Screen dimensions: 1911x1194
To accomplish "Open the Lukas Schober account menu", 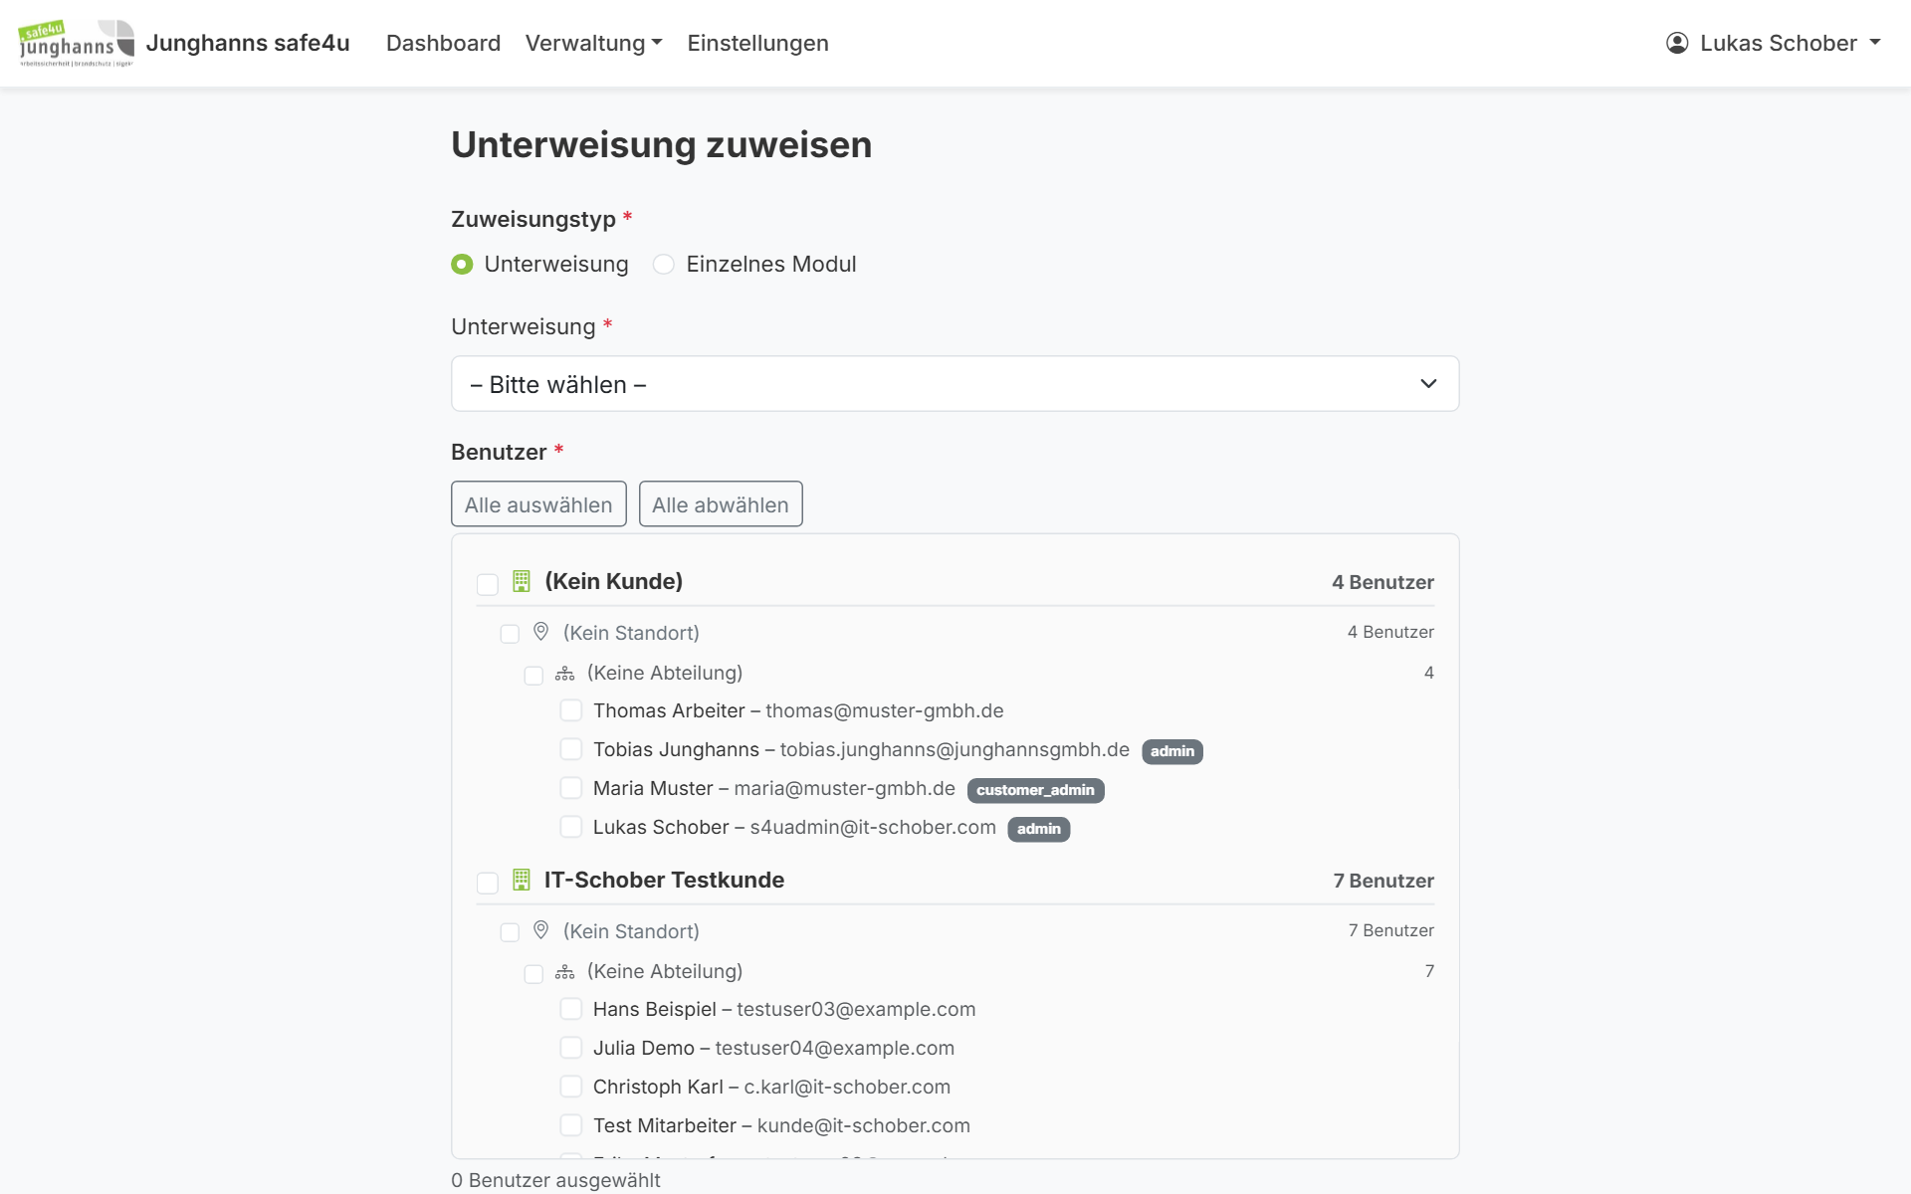I will [1774, 43].
